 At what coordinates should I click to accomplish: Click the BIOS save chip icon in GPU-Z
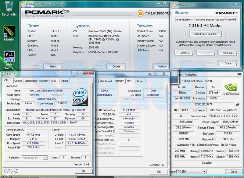(237, 104)
